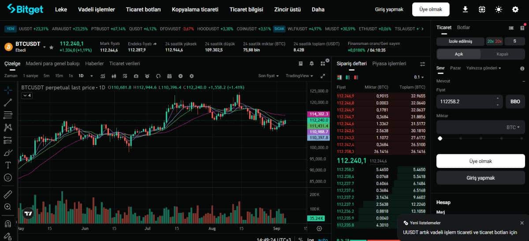Click the download app icon
This screenshot has height=241, width=529.
(465, 9)
